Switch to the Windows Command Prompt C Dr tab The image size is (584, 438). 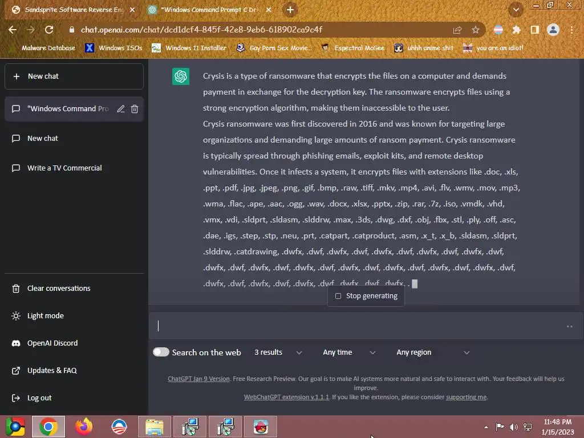209,10
